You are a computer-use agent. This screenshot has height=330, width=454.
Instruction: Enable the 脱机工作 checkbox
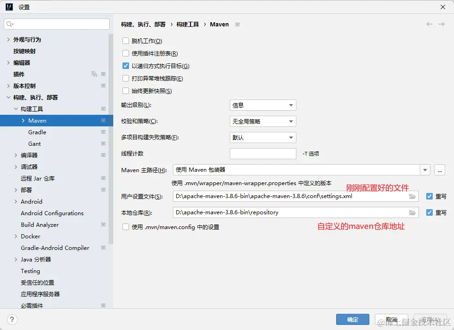pos(126,41)
